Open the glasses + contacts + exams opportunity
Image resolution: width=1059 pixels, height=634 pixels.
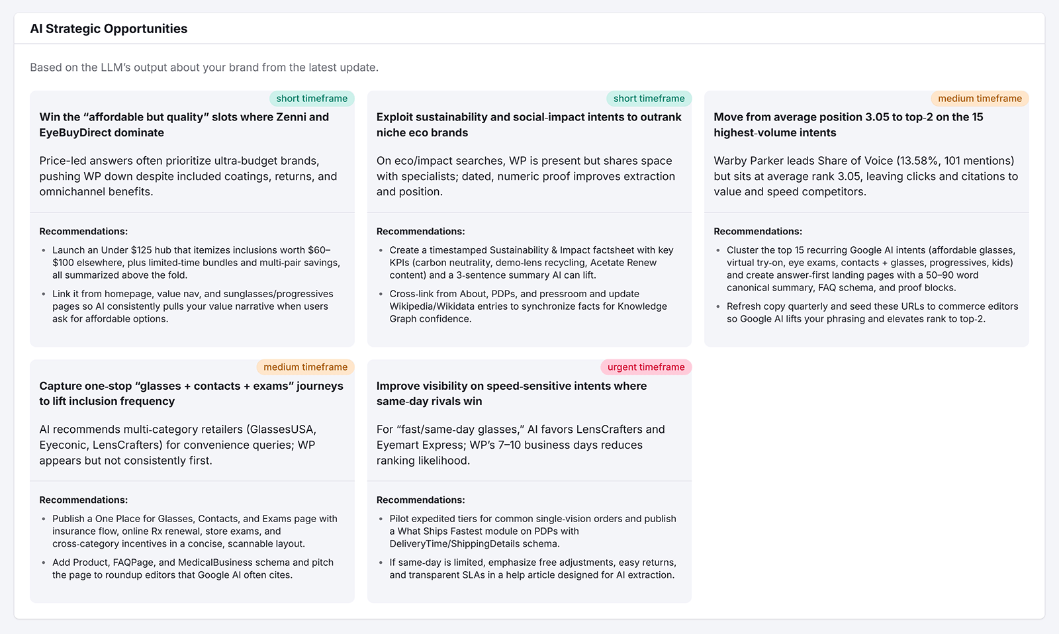pyautogui.click(x=191, y=393)
